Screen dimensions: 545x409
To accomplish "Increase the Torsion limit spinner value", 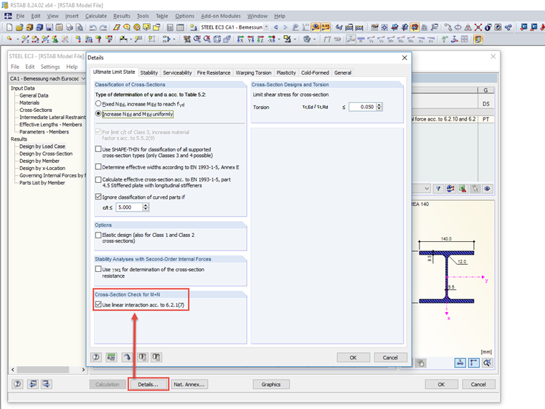I will [x=379, y=105].
